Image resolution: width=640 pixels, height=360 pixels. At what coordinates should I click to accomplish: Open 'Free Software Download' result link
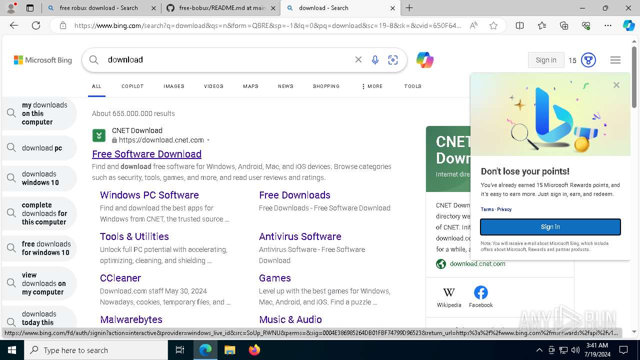(x=146, y=154)
